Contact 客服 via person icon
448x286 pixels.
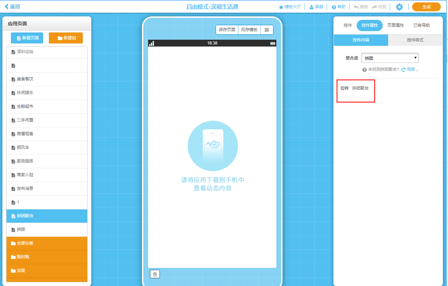point(316,7)
